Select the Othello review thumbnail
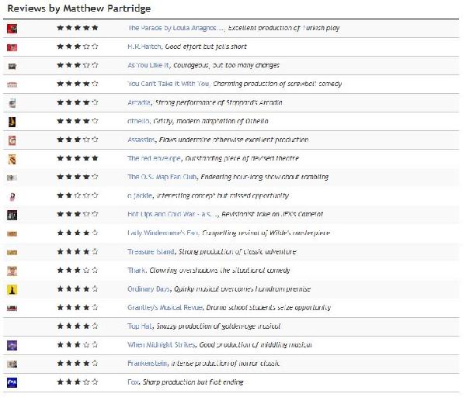This screenshot has width=466, height=404. [12, 122]
